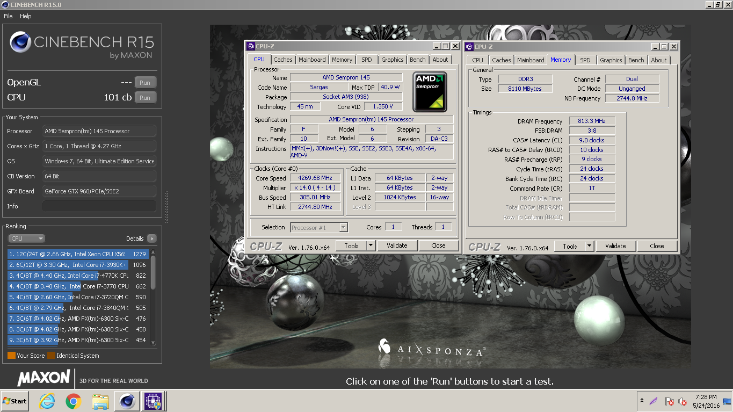Screen dimensions: 733x412
Task: Run the OpenGL benchmark
Action: click(145, 83)
